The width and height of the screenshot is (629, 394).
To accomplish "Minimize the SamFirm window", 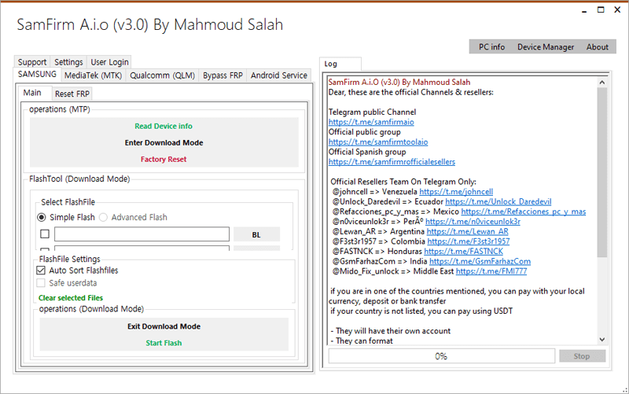I will point(584,10).
